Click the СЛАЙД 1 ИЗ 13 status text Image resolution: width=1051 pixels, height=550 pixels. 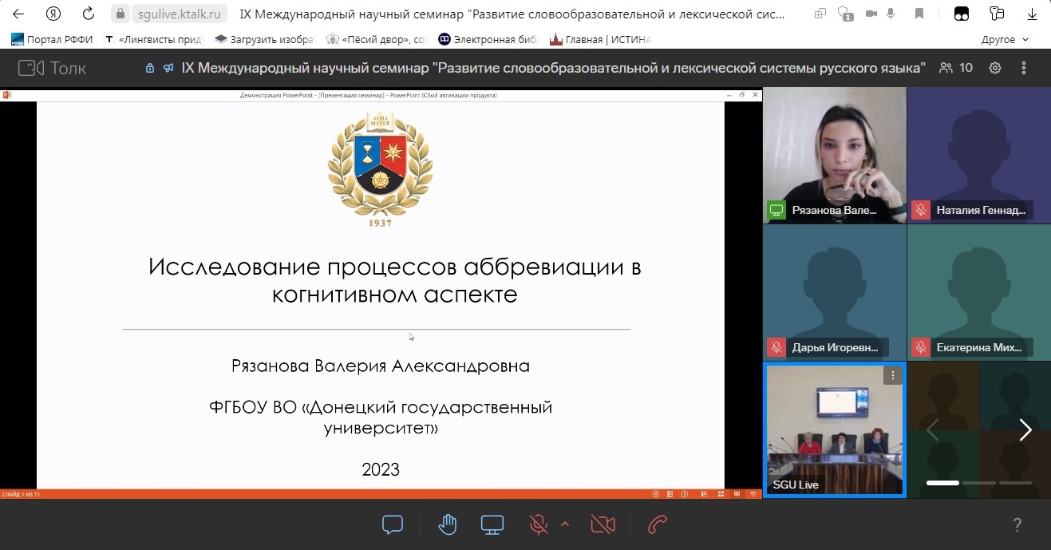pyautogui.click(x=21, y=494)
